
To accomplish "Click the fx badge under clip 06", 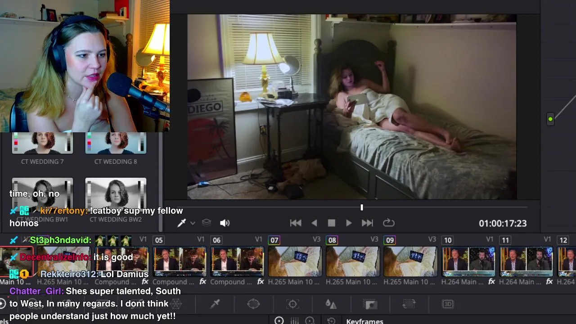I will [x=260, y=282].
